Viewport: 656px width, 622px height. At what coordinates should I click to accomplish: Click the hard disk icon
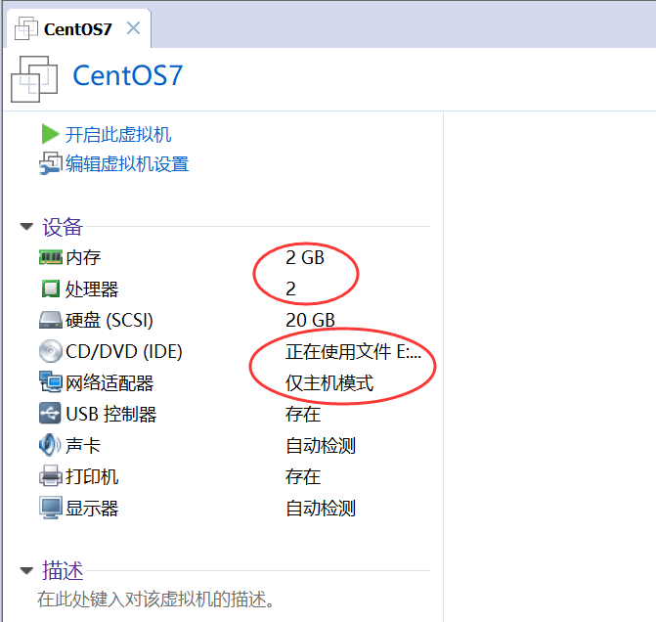pos(51,320)
